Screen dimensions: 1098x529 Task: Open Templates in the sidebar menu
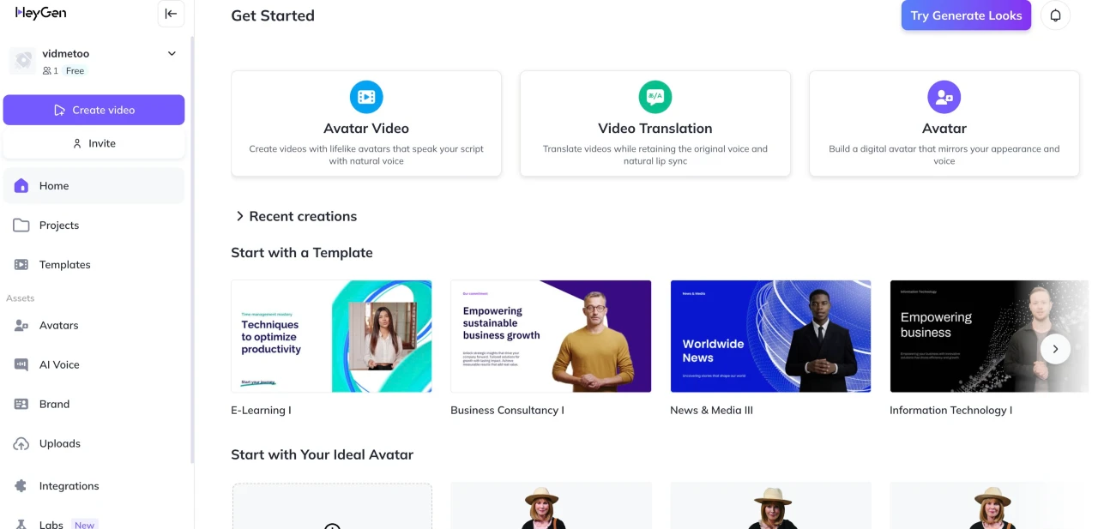pyautogui.click(x=64, y=265)
